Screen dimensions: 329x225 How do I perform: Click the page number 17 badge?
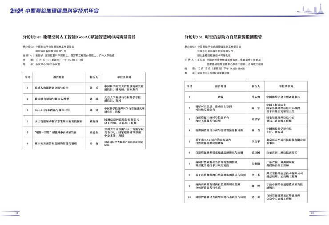tap(17, 213)
